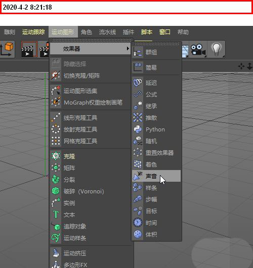Select the MoGraph Weight Paintbrush icon

[56, 103]
